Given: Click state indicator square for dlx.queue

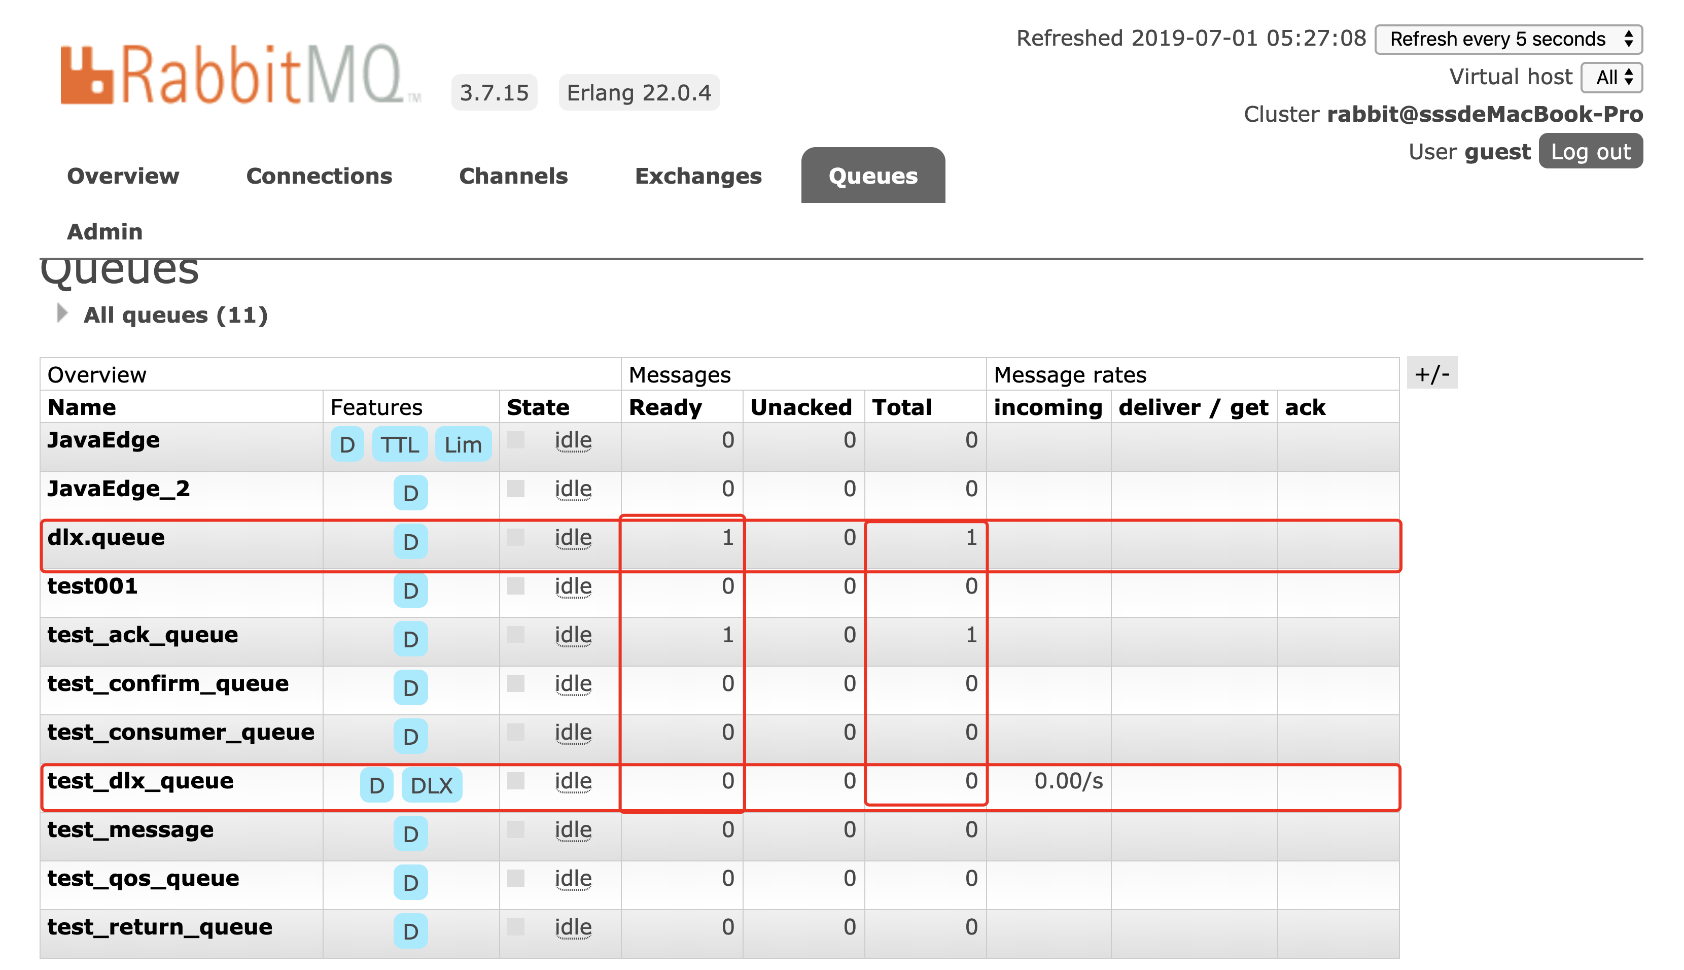Looking at the screenshot, I should tap(515, 537).
